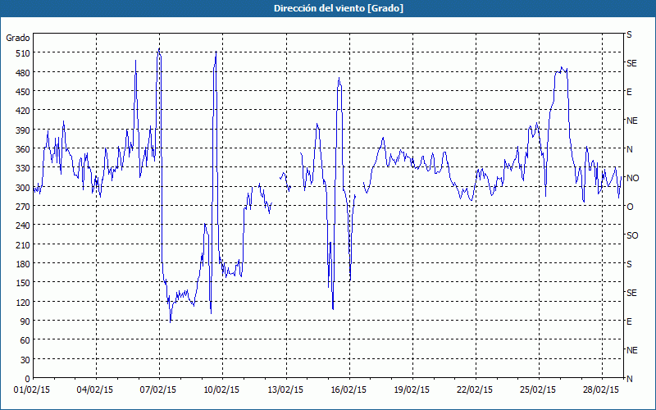Select the 420 value on the left axis
The width and height of the screenshot is (656, 410).
(x=23, y=111)
